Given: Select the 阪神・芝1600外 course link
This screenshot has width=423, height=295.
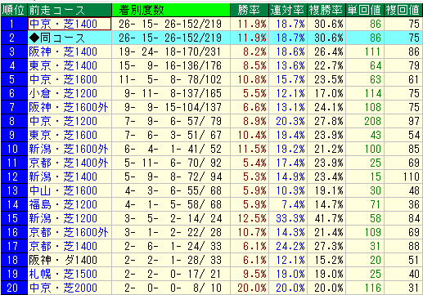Looking at the screenshot, I should (69, 107).
